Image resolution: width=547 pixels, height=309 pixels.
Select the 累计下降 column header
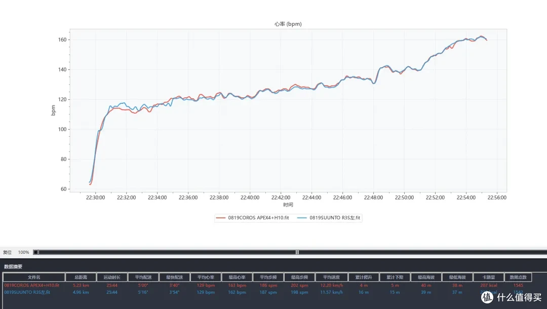(395, 277)
